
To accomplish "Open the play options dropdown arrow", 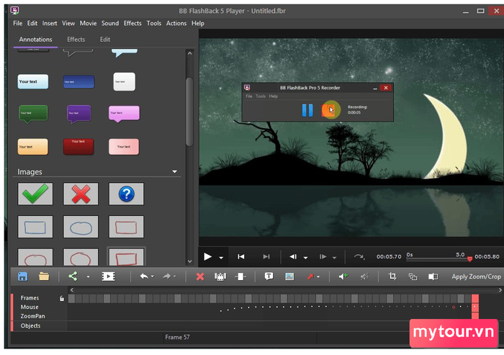I will pos(221,258).
